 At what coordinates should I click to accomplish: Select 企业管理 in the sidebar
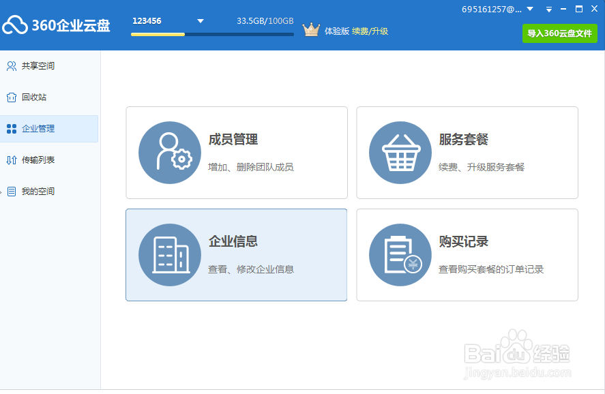coord(49,129)
